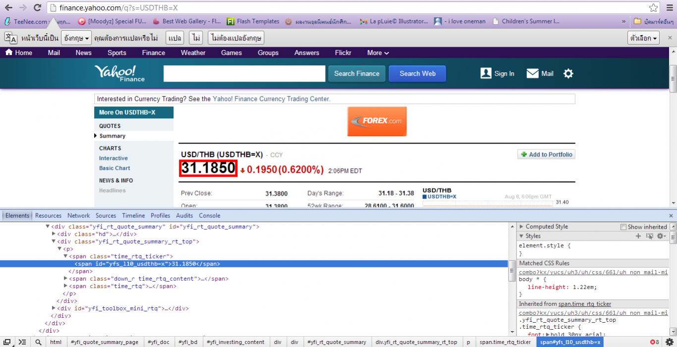The image size is (677, 347).
Task: Click the Sign In person icon
Action: [x=486, y=73]
